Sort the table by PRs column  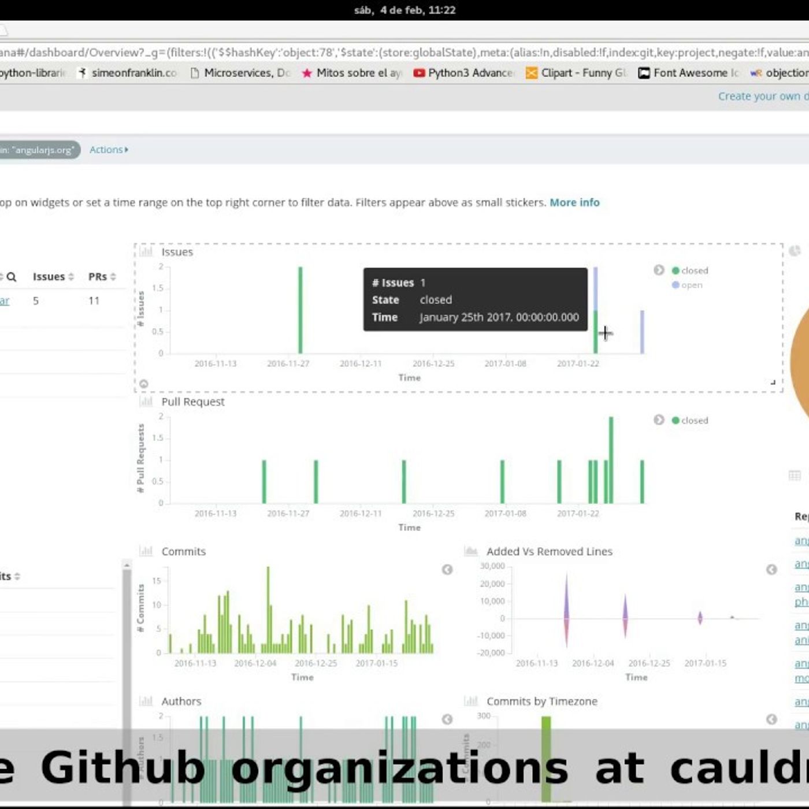(x=102, y=277)
